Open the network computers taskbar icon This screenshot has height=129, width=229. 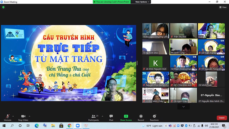(x=45, y=126)
